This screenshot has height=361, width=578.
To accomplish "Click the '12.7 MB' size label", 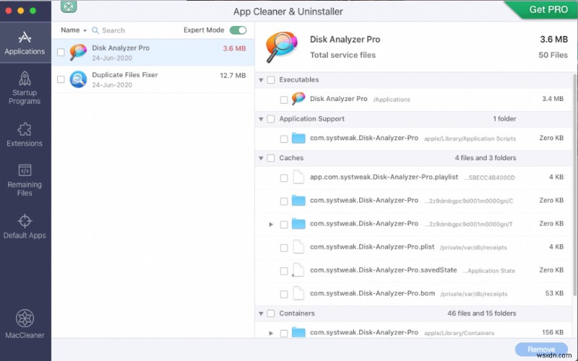I will (233, 76).
